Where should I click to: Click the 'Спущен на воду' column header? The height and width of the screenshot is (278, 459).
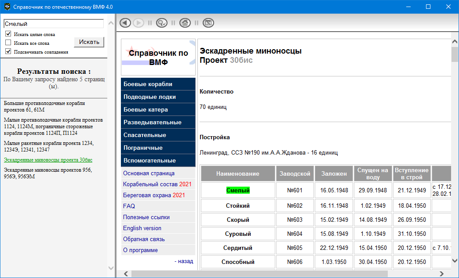pyautogui.click(x=373, y=173)
